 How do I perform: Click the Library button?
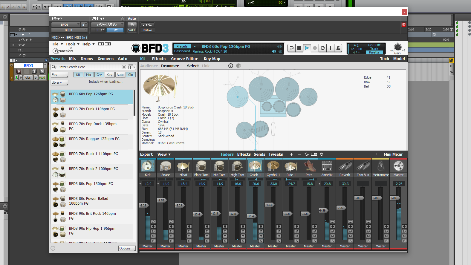59,82
